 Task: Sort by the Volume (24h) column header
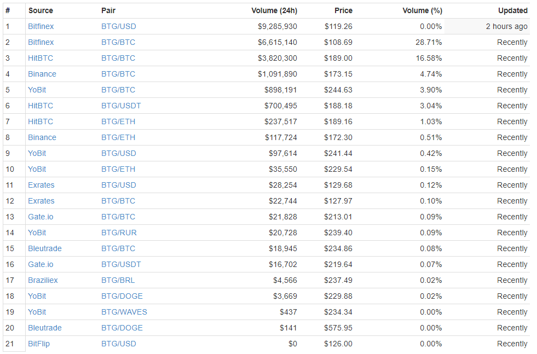[274, 10]
